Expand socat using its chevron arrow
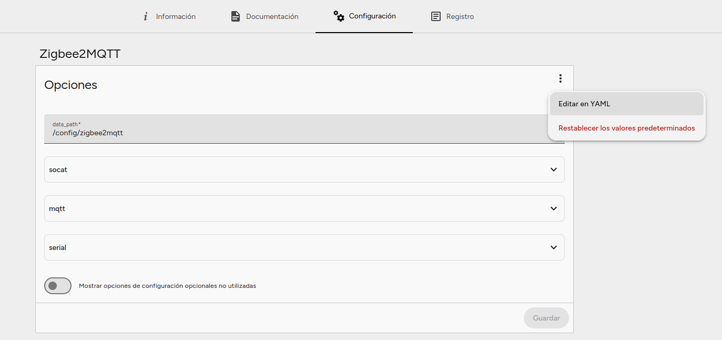Screen dimensions: 722x340 (x=553, y=169)
